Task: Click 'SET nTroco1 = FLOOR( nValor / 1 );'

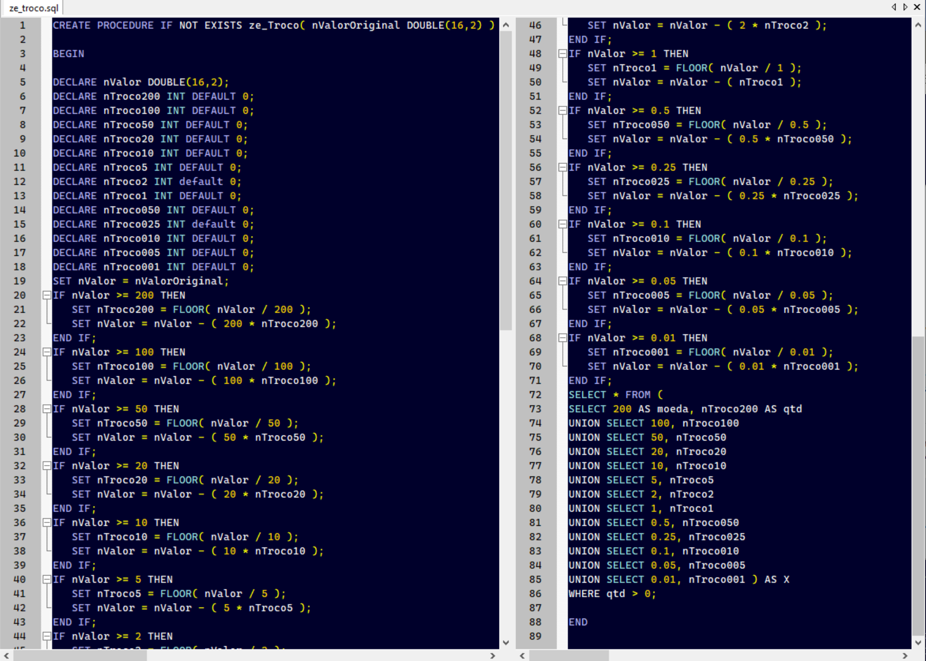Action: point(694,68)
